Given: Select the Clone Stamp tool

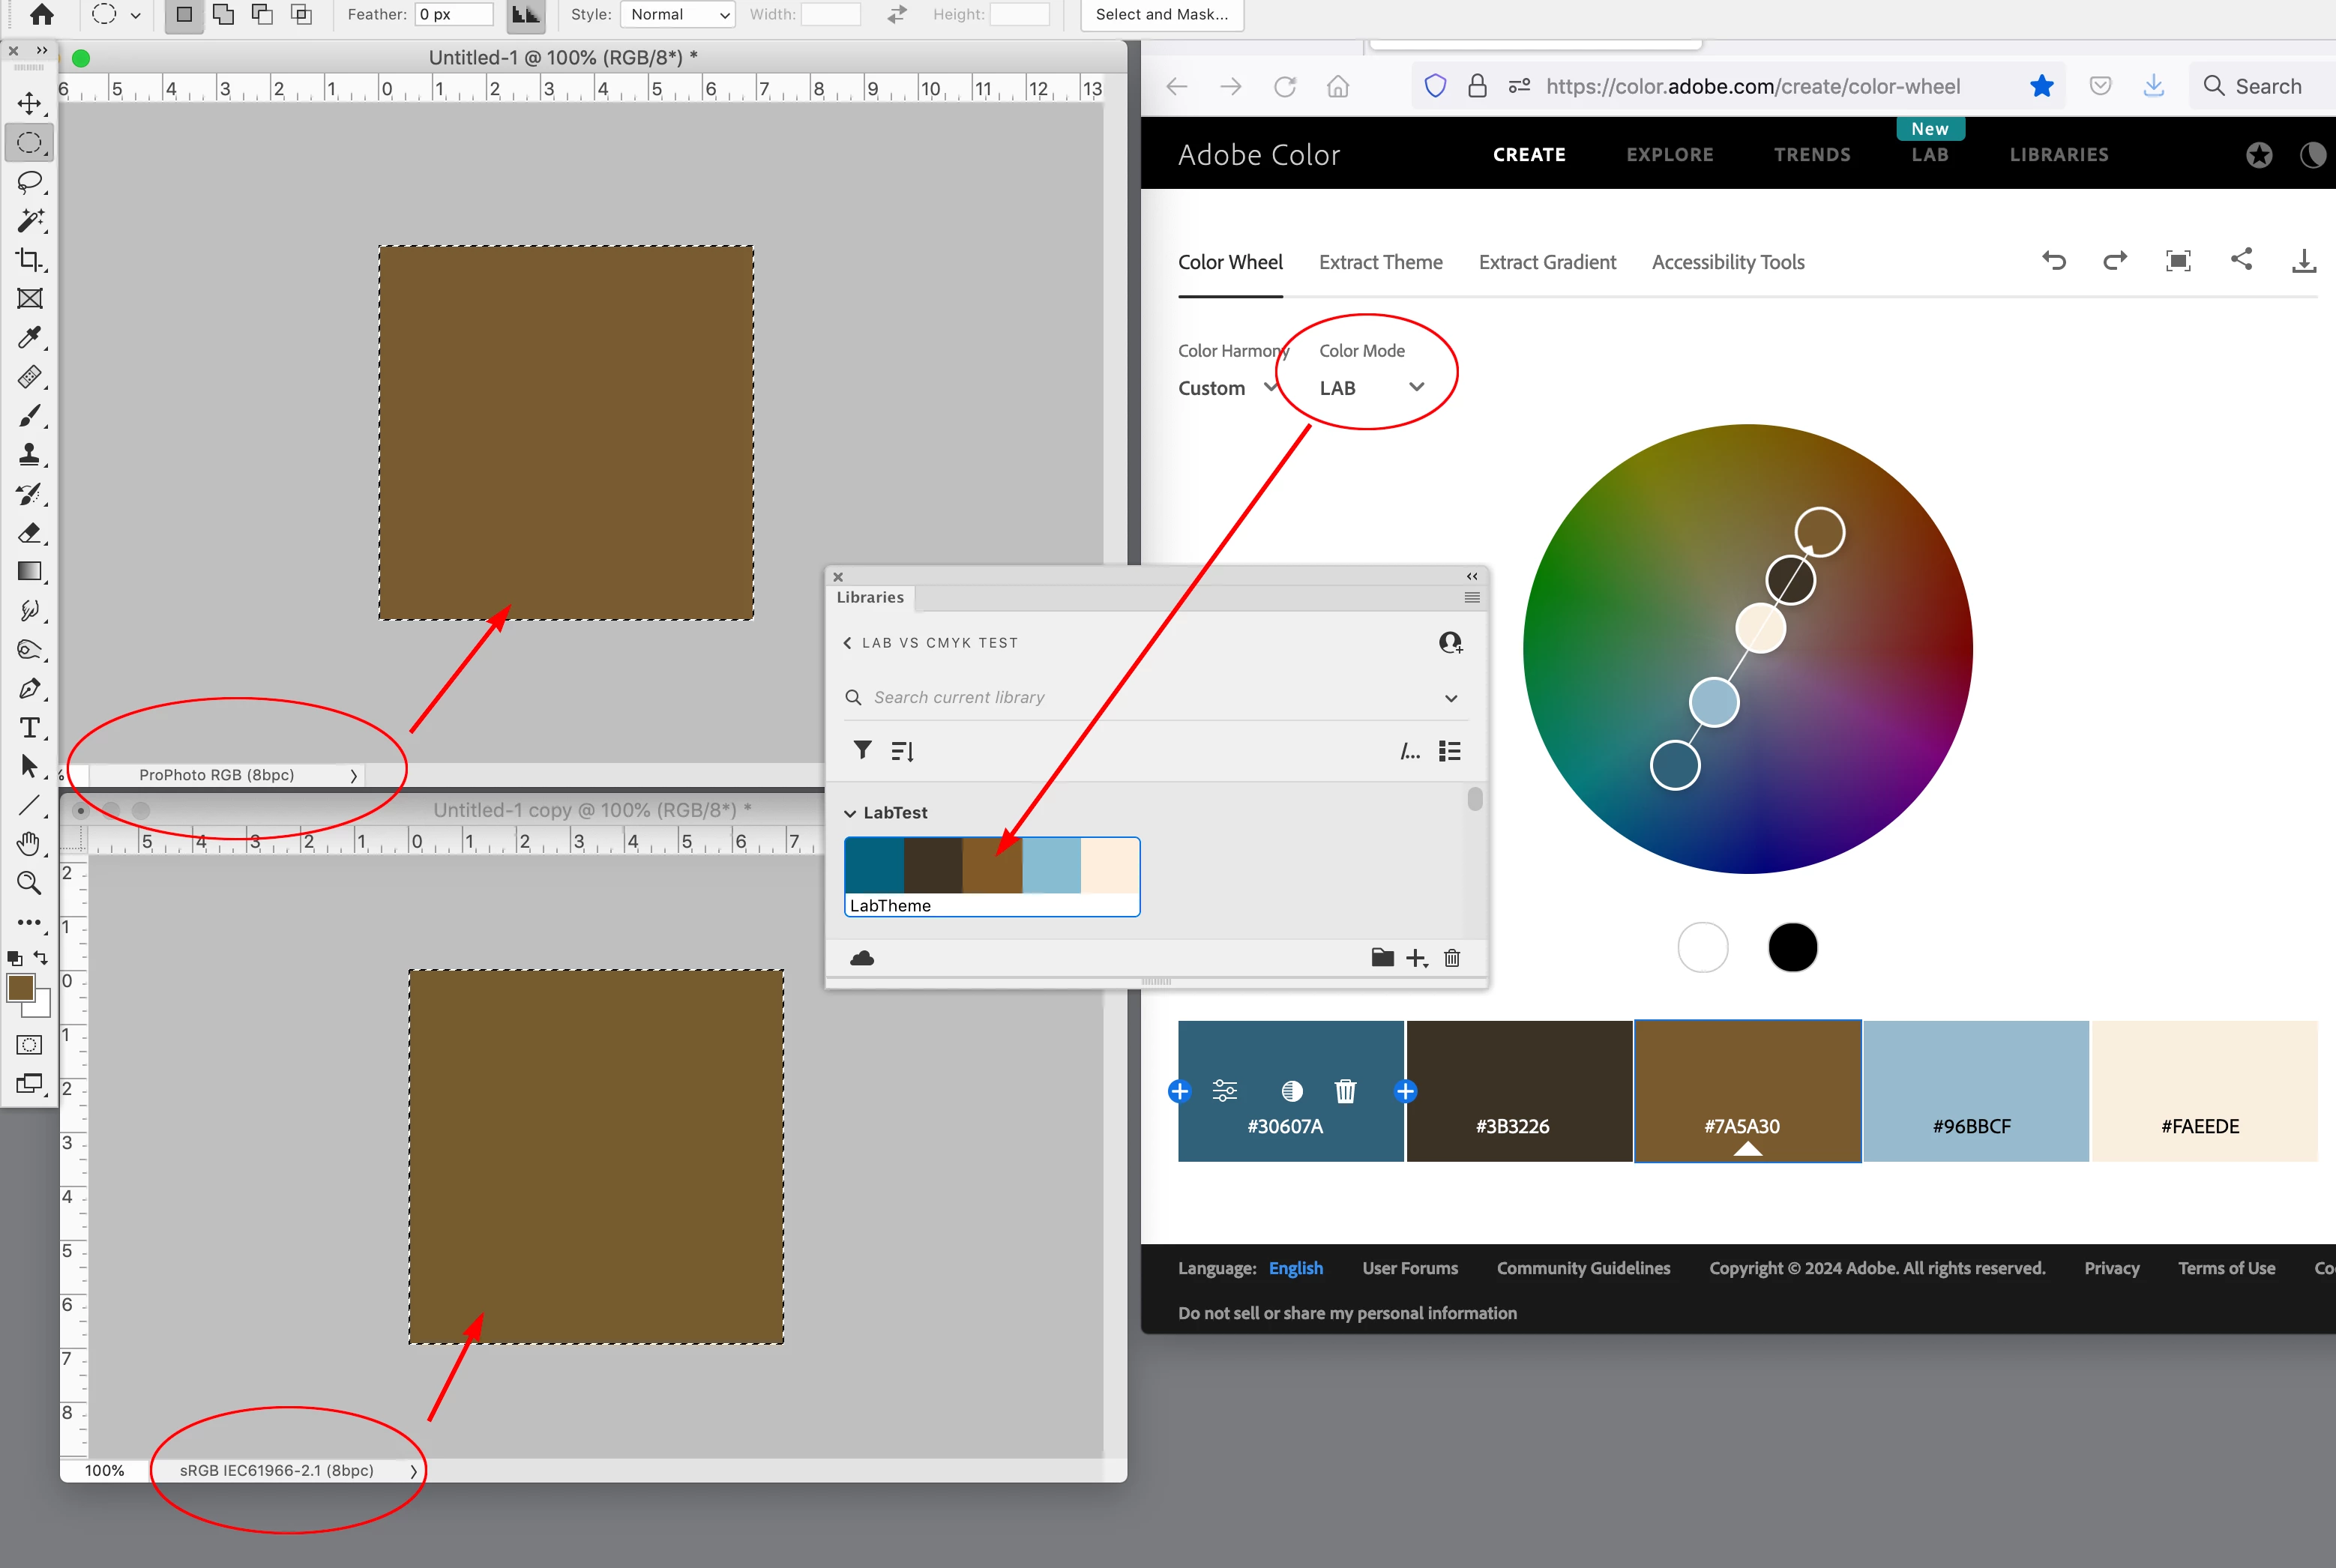Looking at the screenshot, I should click(x=30, y=455).
